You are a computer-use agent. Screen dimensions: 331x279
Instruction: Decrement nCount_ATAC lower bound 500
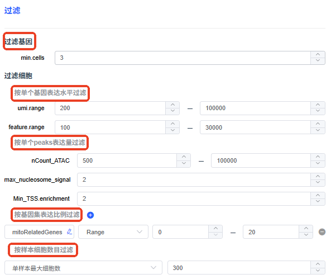(x=184, y=163)
